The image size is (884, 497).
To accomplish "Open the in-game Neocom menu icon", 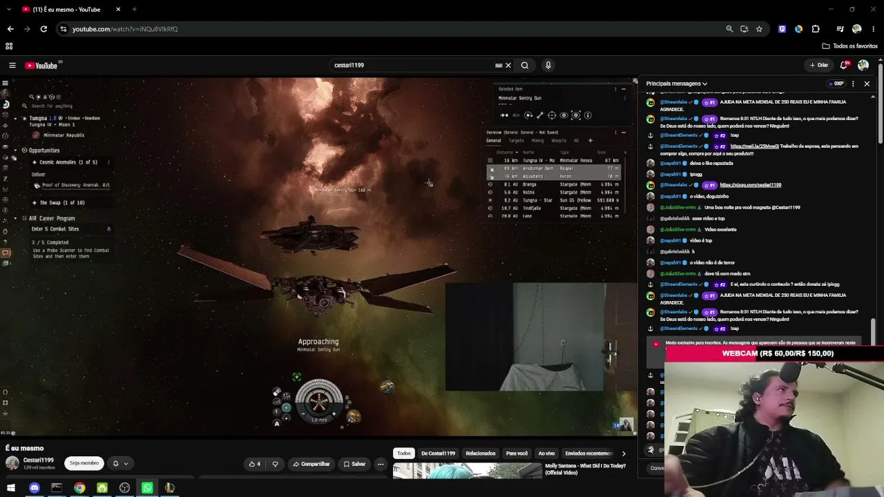I will tap(6, 83).
